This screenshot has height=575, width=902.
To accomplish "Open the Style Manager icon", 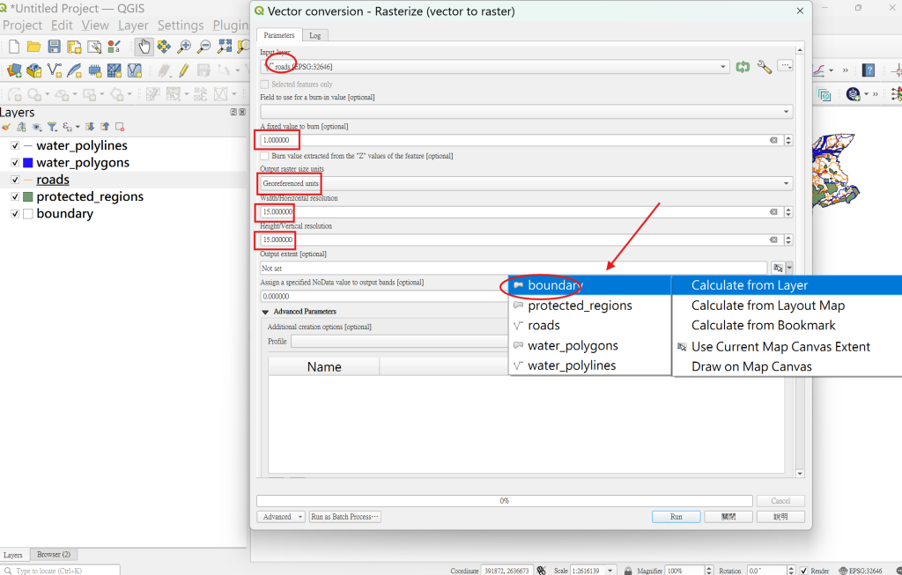I will (x=115, y=47).
